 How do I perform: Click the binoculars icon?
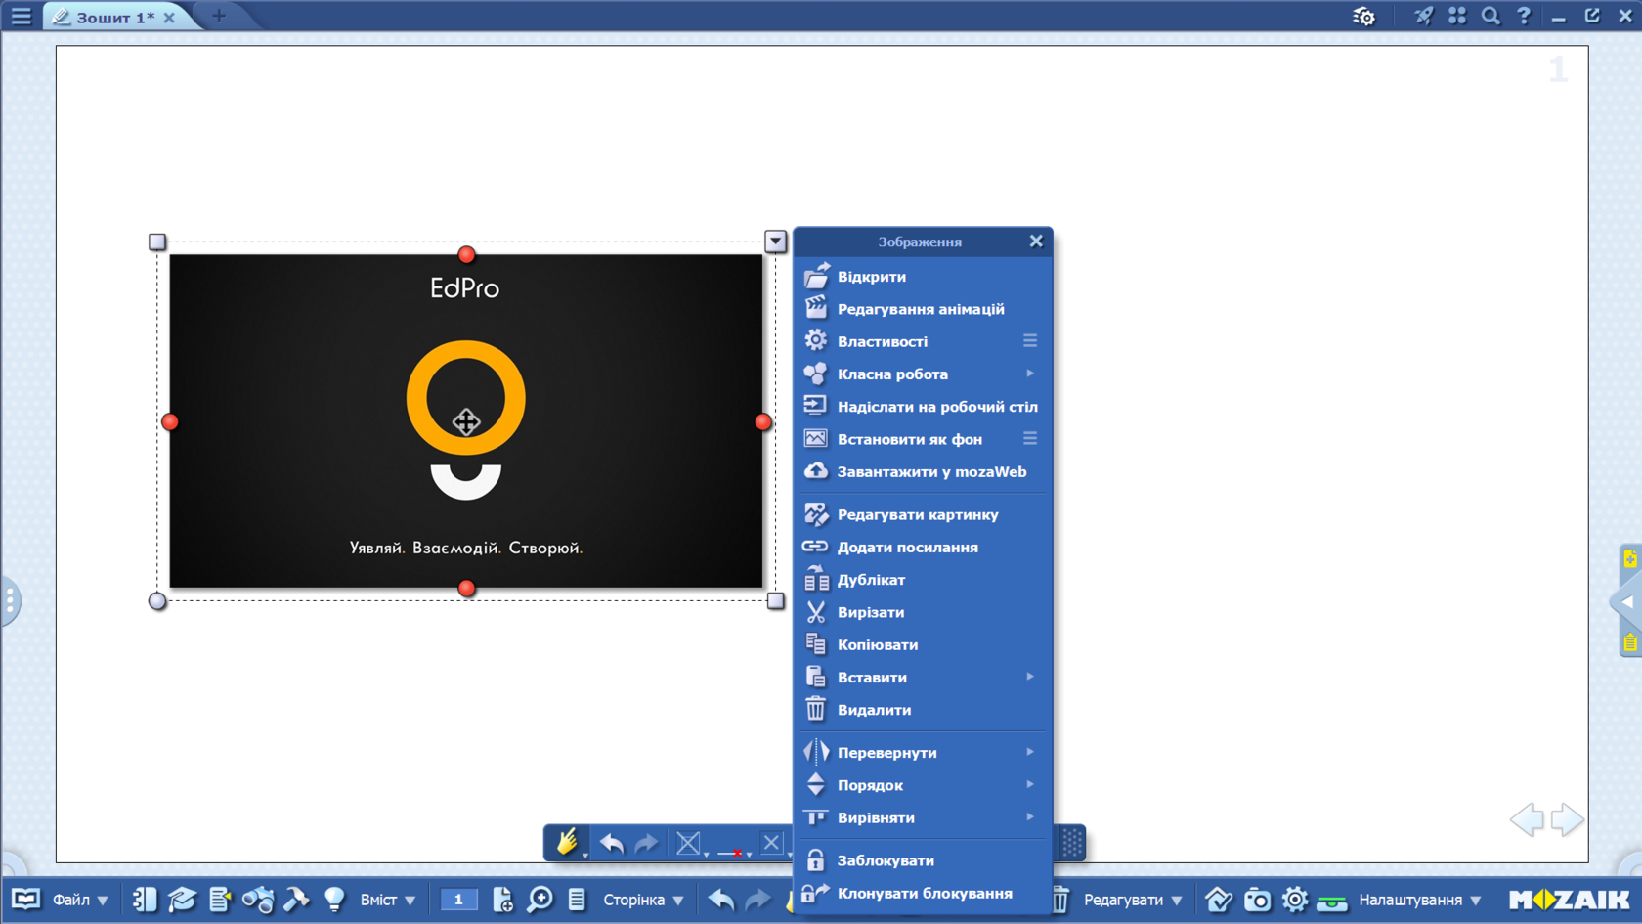258,900
